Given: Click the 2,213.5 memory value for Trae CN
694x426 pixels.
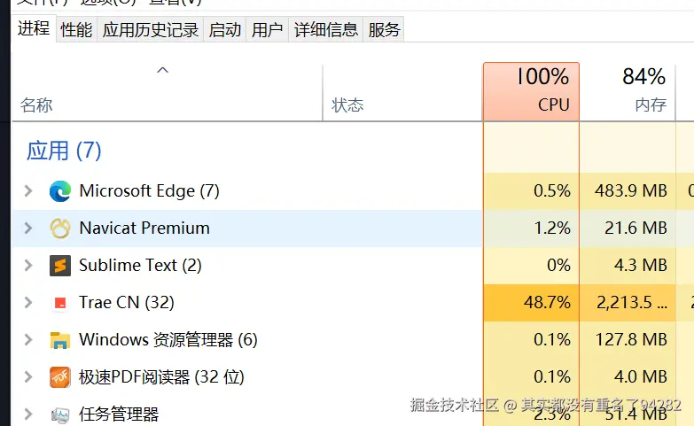Looking at the screenshot, I should coord(632,303).
